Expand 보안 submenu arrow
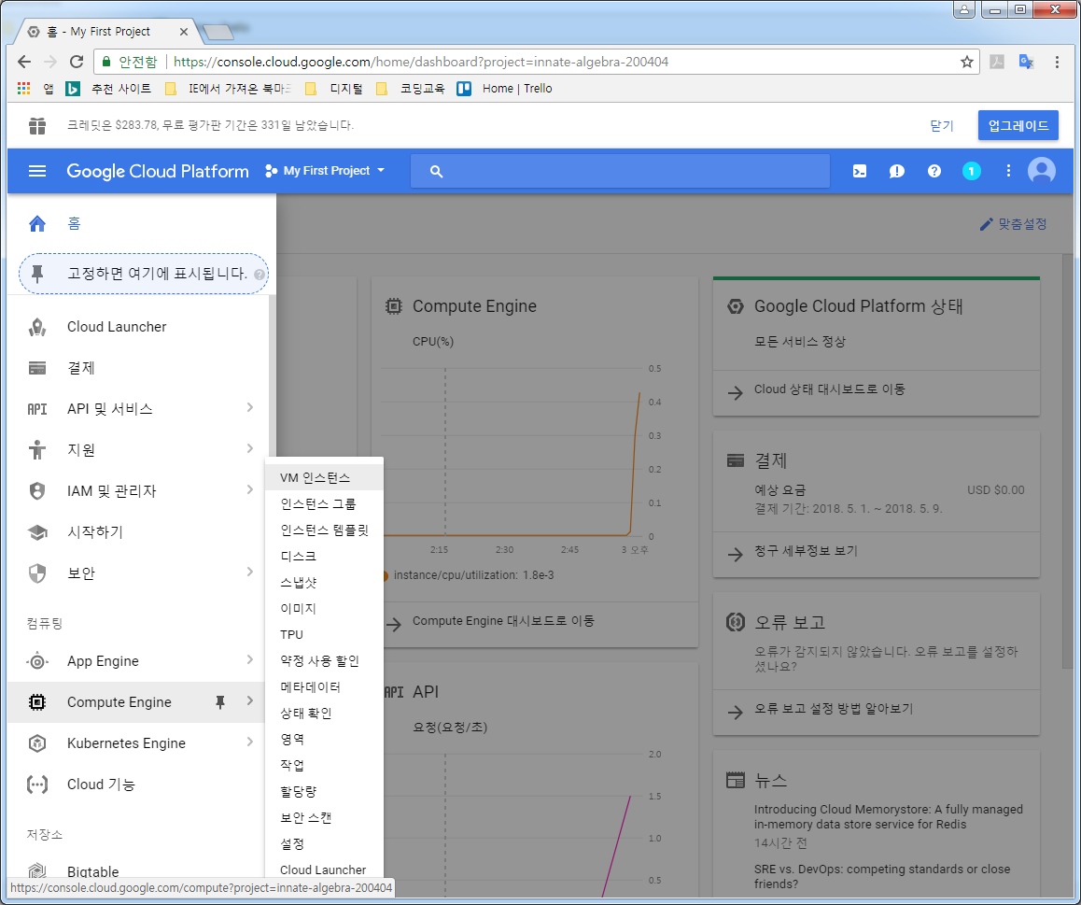Viewport: 1081px width, 905px height. [249, 572]
